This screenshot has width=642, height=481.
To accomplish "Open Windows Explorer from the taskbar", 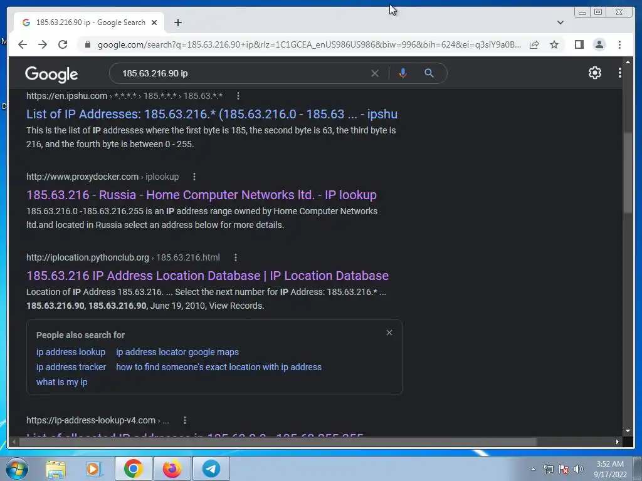I will pyautogui.click(x=56, y=468).
